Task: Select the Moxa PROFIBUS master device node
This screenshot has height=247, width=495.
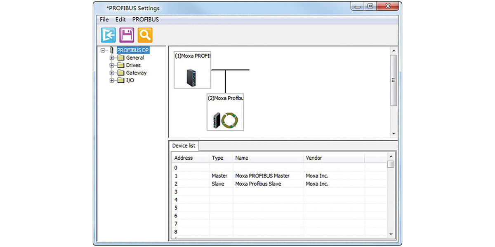Action: click(192, 70)
